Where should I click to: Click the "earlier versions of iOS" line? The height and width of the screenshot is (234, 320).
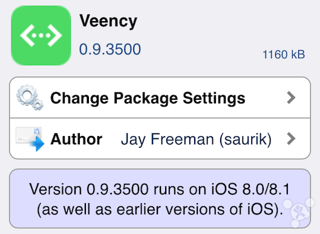coord(195,209)
